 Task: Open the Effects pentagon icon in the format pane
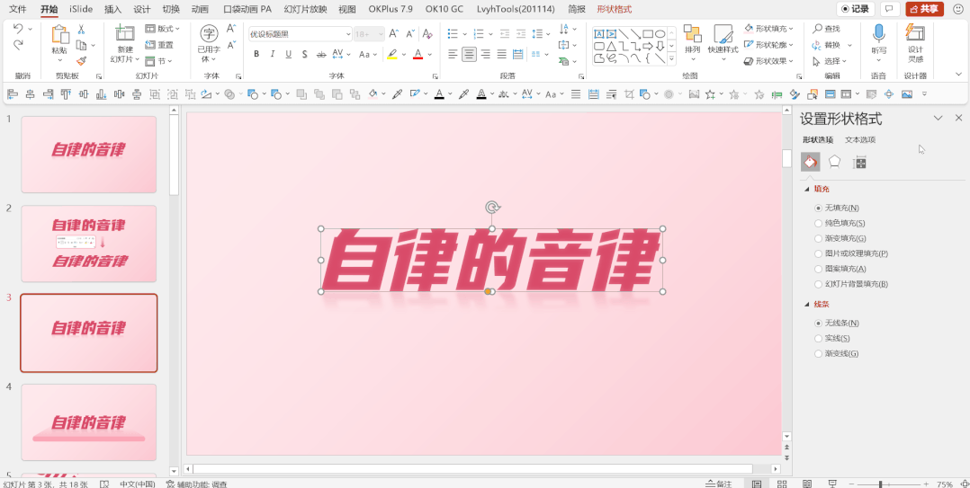[x=835, y=162]
